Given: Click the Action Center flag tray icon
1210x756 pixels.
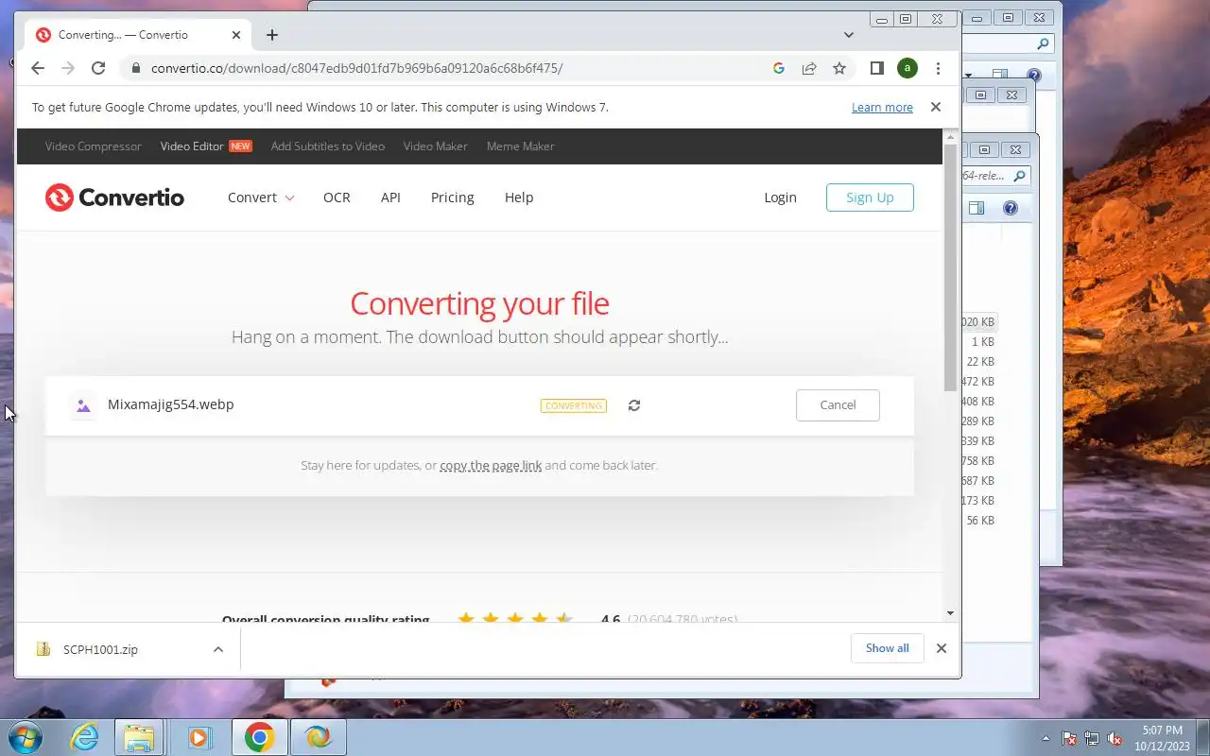Looking at the screenshot, I should (1069, 738).
